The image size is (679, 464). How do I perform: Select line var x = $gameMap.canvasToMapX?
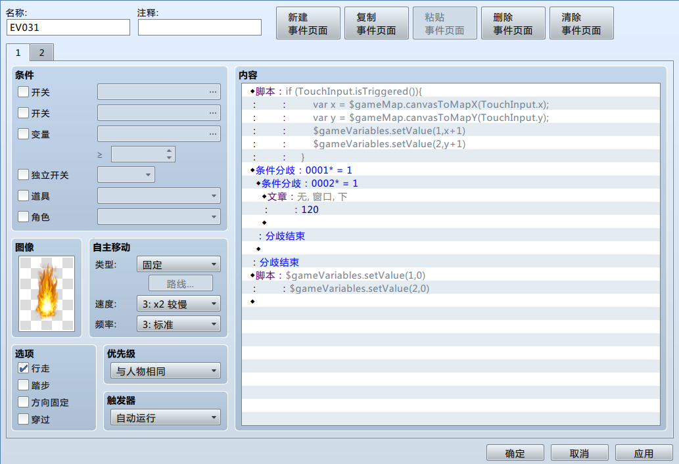(451, 104)
